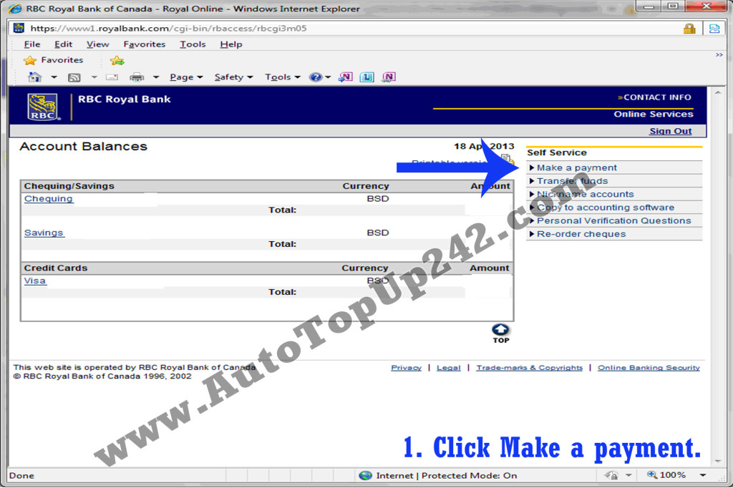733x488 pixels.
Task: Click the Home toolbar icon
Action: (x=34, y=77)
